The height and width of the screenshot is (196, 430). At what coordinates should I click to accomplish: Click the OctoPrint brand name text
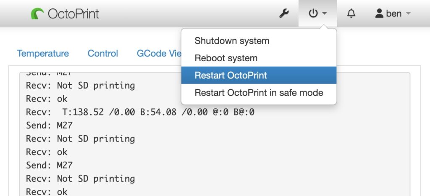tap(73, 14)
